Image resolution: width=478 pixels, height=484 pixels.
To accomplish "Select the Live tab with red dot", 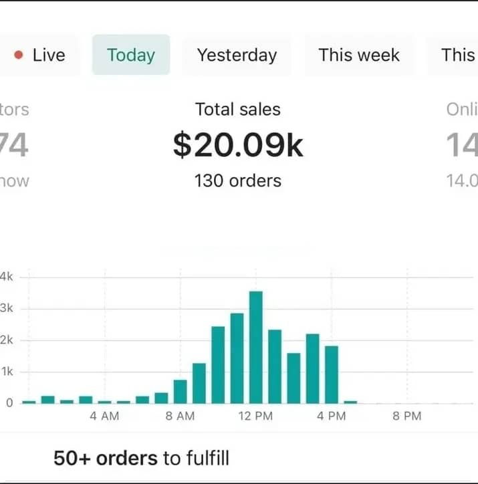I will [x=39, y=55].
